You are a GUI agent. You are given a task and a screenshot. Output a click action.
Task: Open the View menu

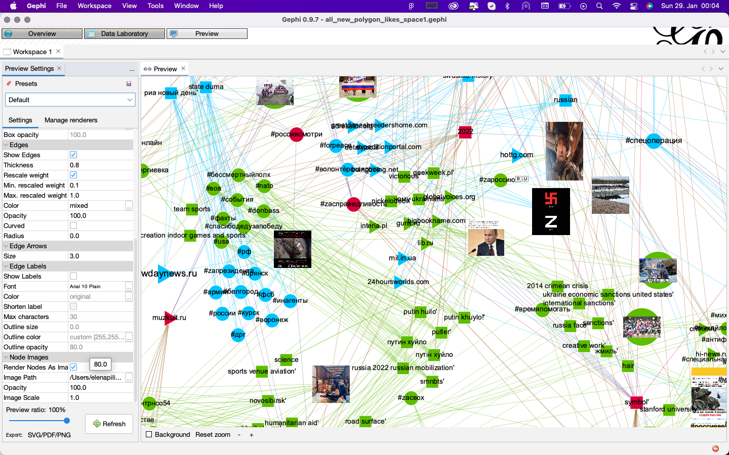pyautogui.click(x=130, y=6)
